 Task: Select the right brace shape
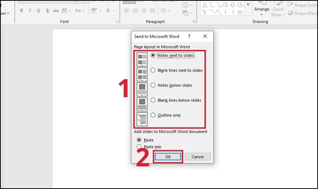[233, 12]
